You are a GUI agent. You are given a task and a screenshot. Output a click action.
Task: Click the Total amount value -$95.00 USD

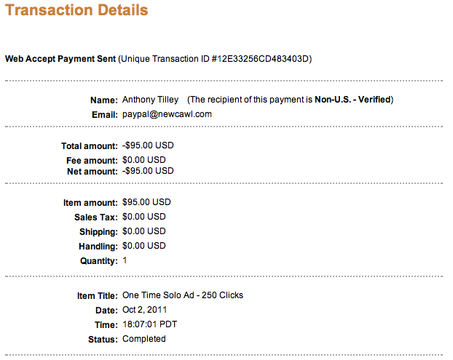click(148, 145)
